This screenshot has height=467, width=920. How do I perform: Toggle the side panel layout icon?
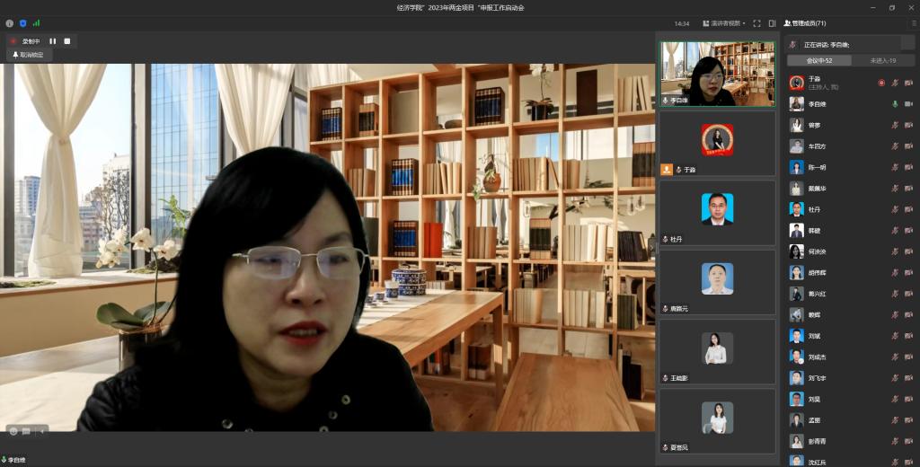click(772, 23)
